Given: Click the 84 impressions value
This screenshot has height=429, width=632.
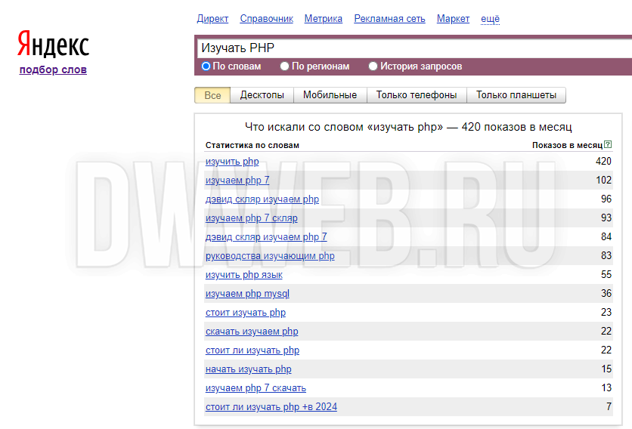Looking at the screenshot, I should pos(606,237).
